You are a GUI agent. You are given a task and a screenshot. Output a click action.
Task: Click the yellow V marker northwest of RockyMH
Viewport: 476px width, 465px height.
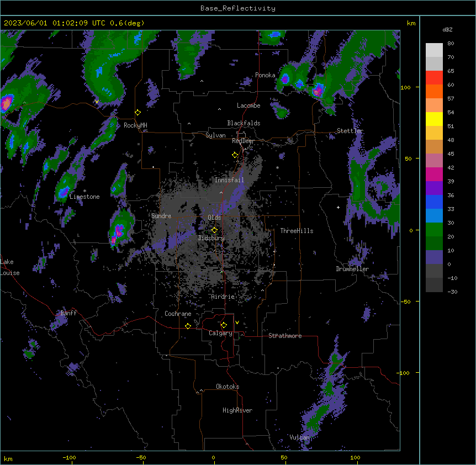click(x=97, y=102)
